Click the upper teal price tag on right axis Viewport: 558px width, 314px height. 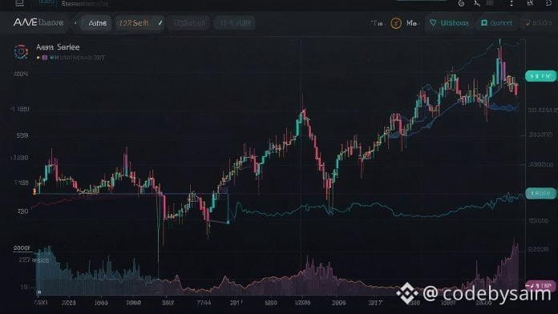[x=540, y=76]
